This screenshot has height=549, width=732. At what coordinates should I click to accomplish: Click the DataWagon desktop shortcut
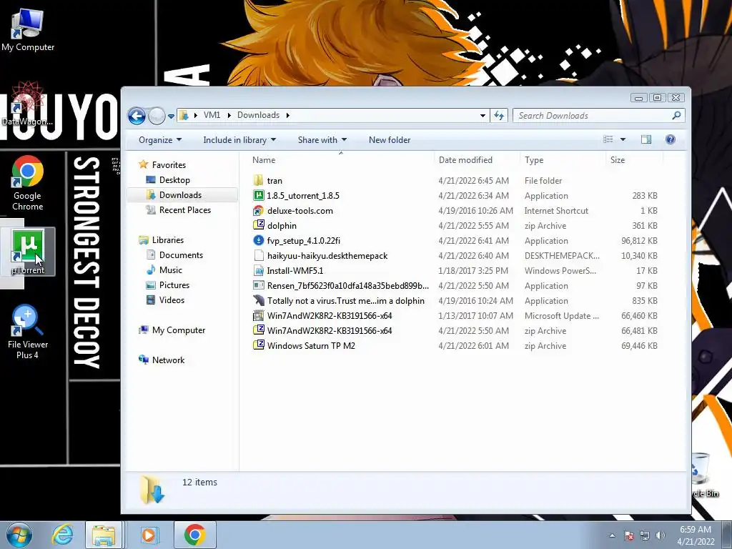pyautogui.click(x=26, y=104)
